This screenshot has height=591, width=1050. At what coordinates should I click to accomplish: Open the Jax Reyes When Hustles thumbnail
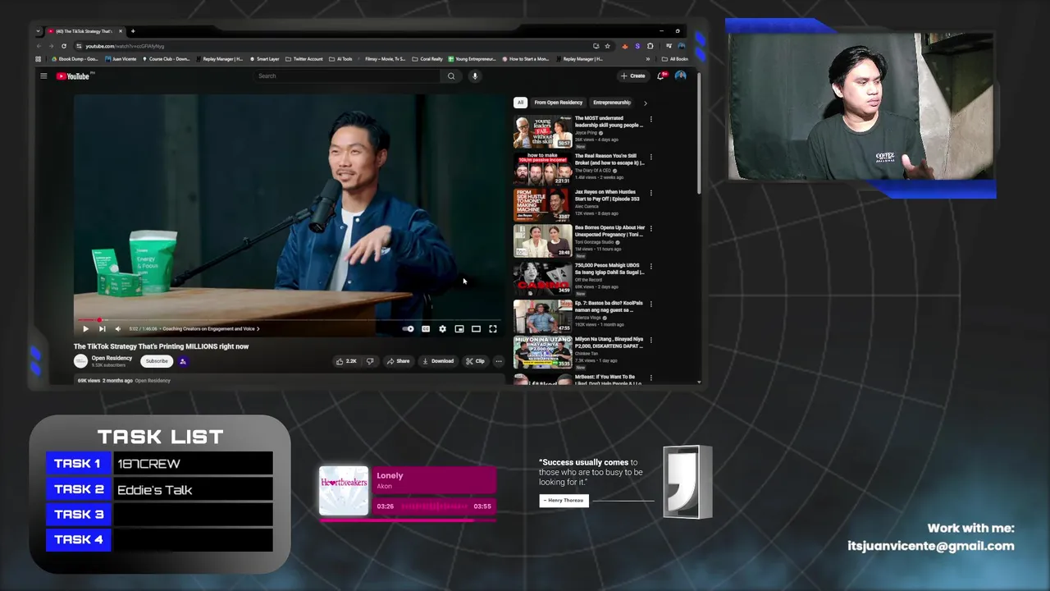(542, 205)
